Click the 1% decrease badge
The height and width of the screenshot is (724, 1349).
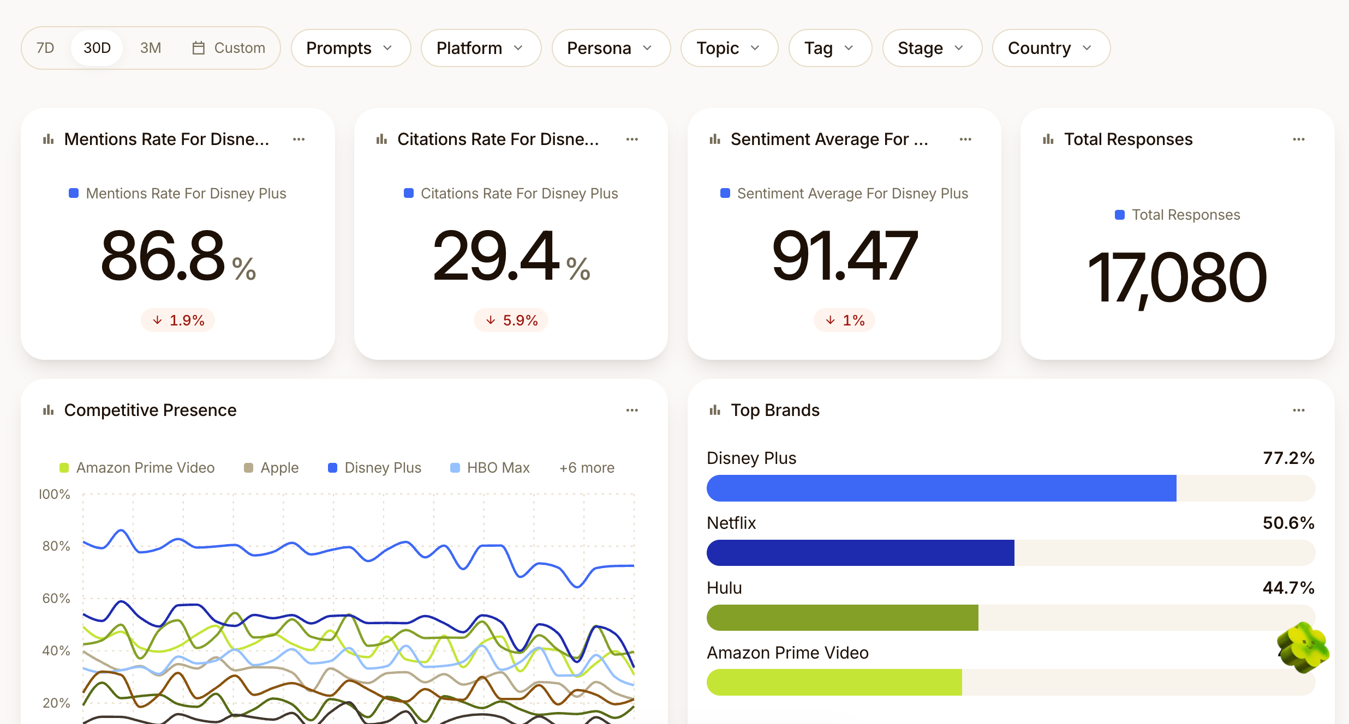844,320
